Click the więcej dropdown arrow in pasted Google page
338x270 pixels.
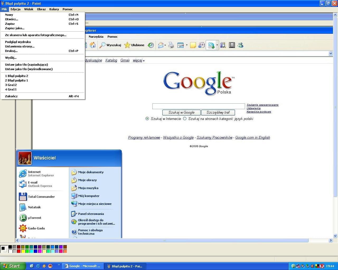pyautogui.click(x=144, y=61)
